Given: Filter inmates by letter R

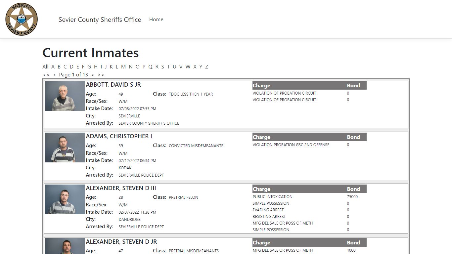Looking at the screenshot, I should (x=157, y=66).
